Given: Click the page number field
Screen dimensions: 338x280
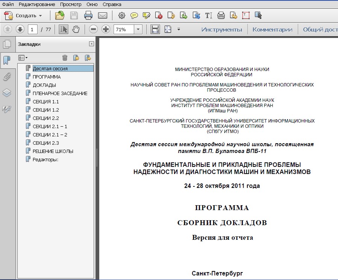Looking at the screenshot, I should coord(33,29).
